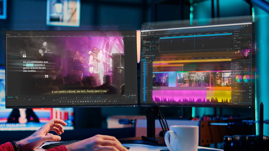Image resolution: width=269 pixels, height=151 pixels.
Task: Switch to the Editar workspace tab
Action: point(149,33)
